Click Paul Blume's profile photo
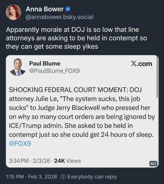The width and height of the screenshot is (164, 184). coord(18,67)
